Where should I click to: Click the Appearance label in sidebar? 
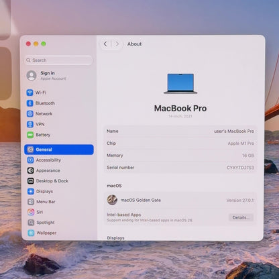pyautogui.click(x=48, y=170)
